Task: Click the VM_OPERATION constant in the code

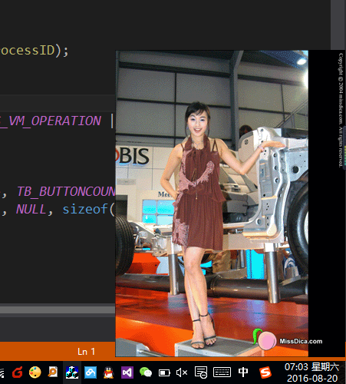Action: (x=54, y=121)
